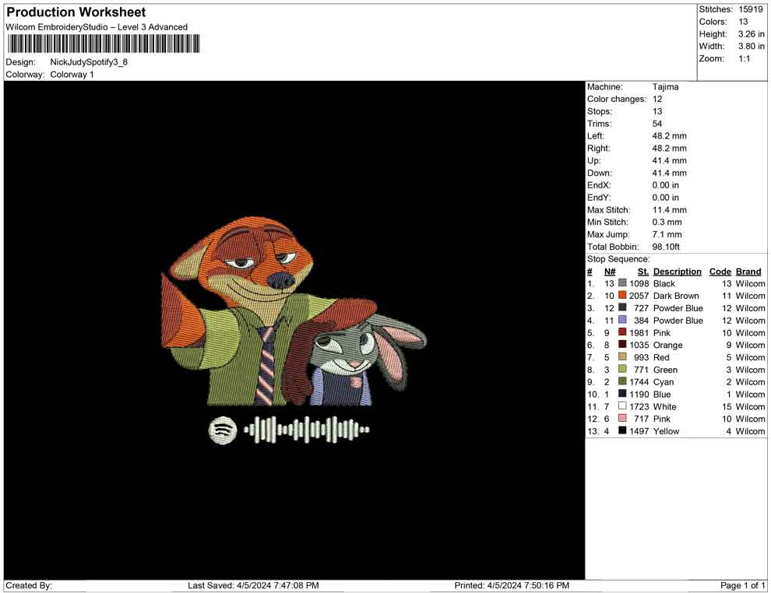
Task: Click the Production Worksheet title
Action: point(76,12)
